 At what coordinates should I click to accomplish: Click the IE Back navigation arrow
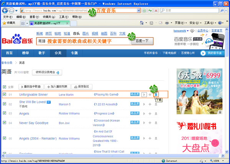5,11
